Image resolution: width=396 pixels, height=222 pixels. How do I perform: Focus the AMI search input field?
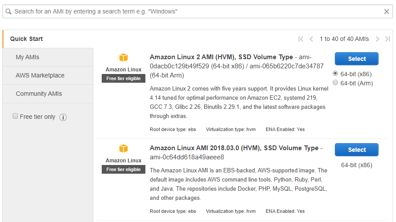point(197,12)
